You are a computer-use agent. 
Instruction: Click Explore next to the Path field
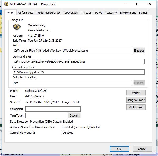click(139, 51)
